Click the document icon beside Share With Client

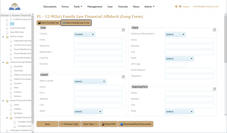coord(7,32)
